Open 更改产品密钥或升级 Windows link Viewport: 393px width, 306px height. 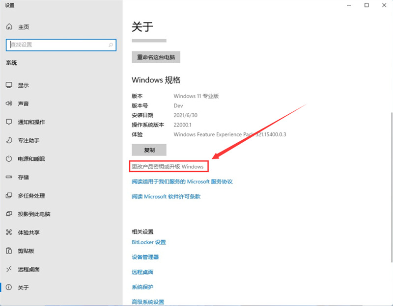(169, 166)
